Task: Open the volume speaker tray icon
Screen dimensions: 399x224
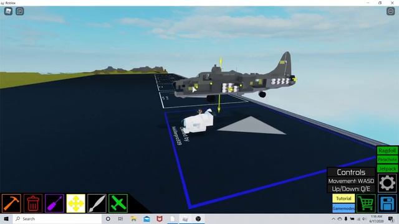Action: [x=364, y=218]
